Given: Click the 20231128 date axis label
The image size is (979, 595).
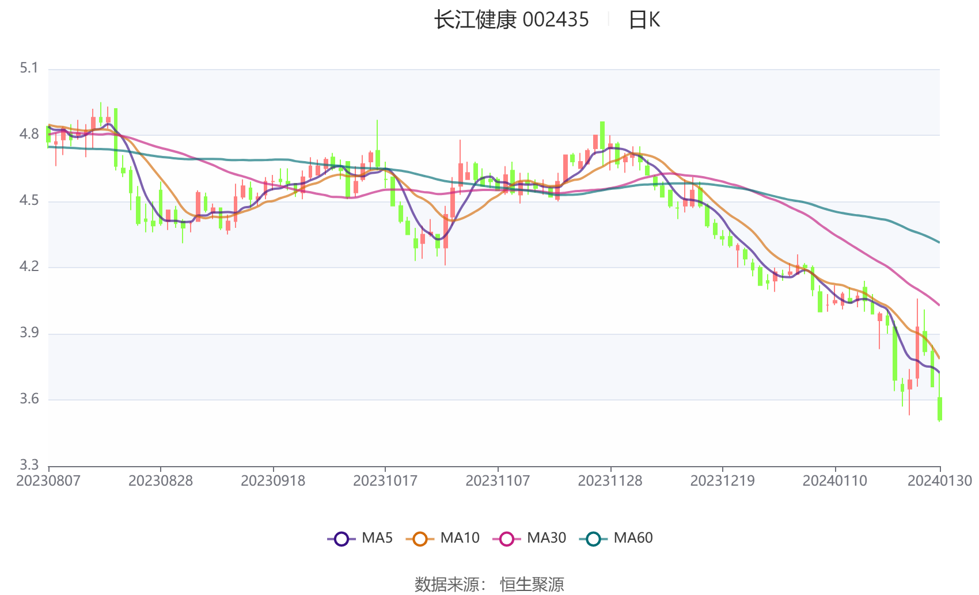Looking at the screenshot, I should pyautogui.click(x=610, y=480).
